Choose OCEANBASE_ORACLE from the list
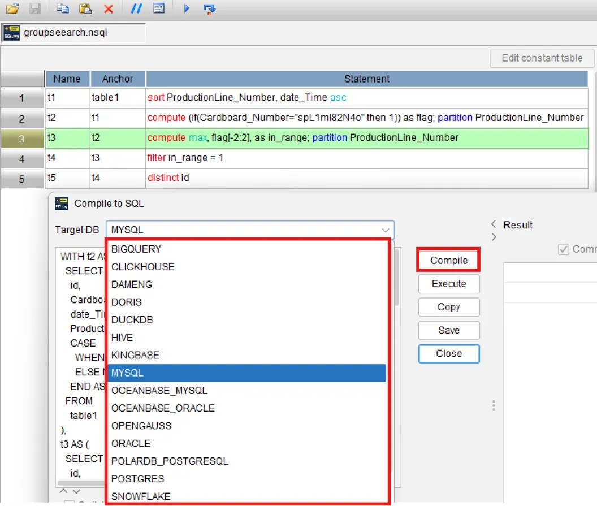This screenshot has height=506, width=597. click(247, 409)
